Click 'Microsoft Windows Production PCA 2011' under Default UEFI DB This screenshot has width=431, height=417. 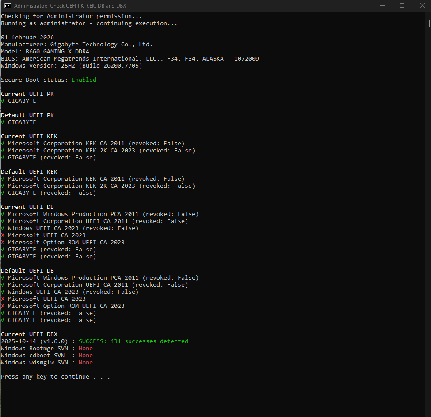[73, 278]
